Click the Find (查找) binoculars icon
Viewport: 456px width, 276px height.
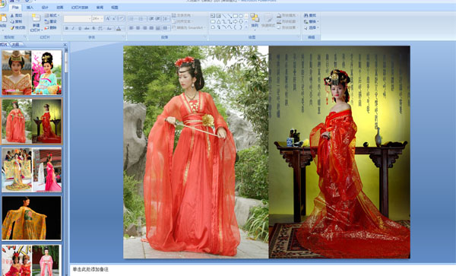click(310, 15)
